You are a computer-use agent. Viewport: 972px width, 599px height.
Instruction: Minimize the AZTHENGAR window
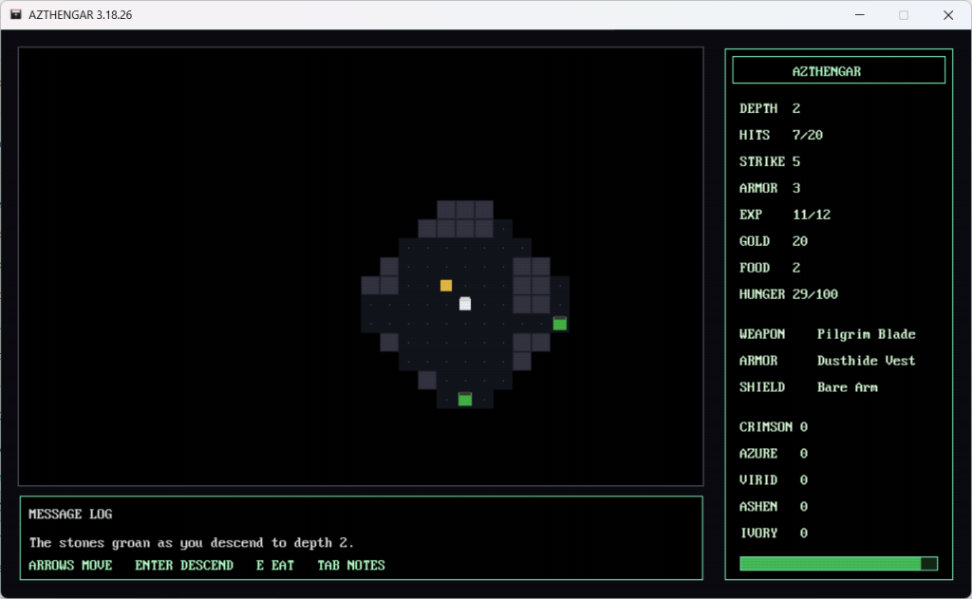pos(859,15)
